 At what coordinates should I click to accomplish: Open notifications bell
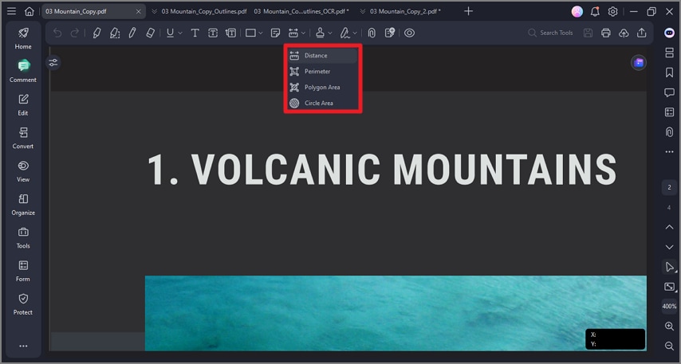coord(595,11)
